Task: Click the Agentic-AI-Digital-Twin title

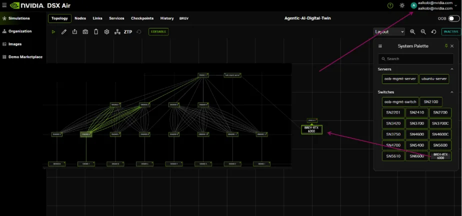Action: (x=307, y=18)
